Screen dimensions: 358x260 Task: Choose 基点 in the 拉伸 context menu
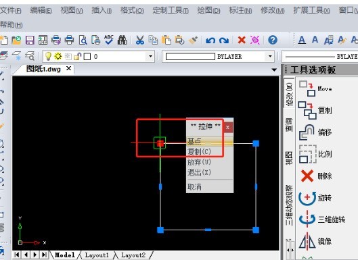210,141
